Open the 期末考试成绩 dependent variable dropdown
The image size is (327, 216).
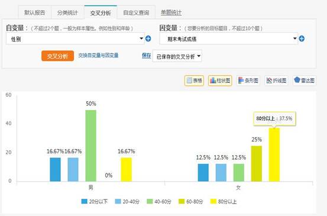(229, 39)
